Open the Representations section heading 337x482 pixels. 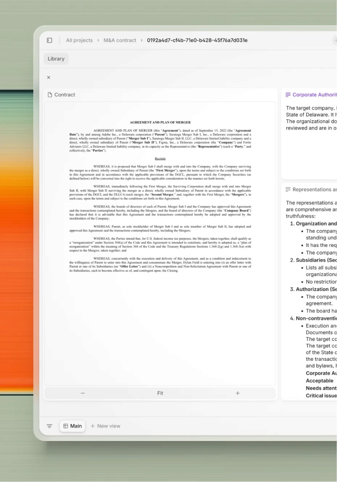pyautogui.click(x=315, y=189)
